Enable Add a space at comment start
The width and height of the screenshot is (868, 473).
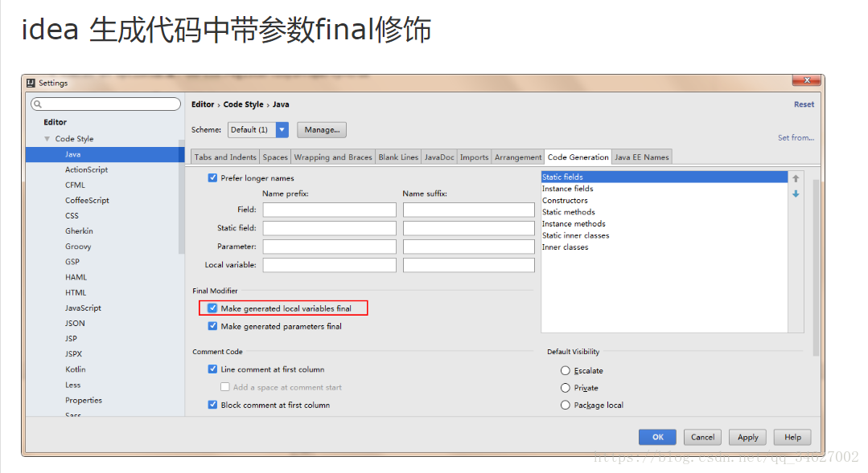tap(224, 387)
